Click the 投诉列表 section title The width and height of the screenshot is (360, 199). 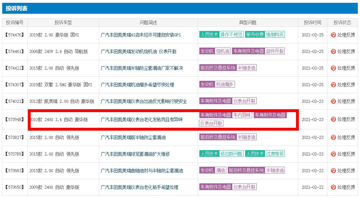pos(17,9)
